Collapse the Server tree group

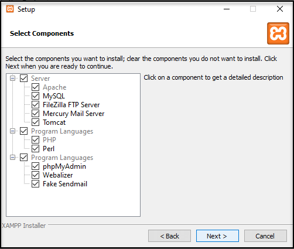[x=12, y=79]
